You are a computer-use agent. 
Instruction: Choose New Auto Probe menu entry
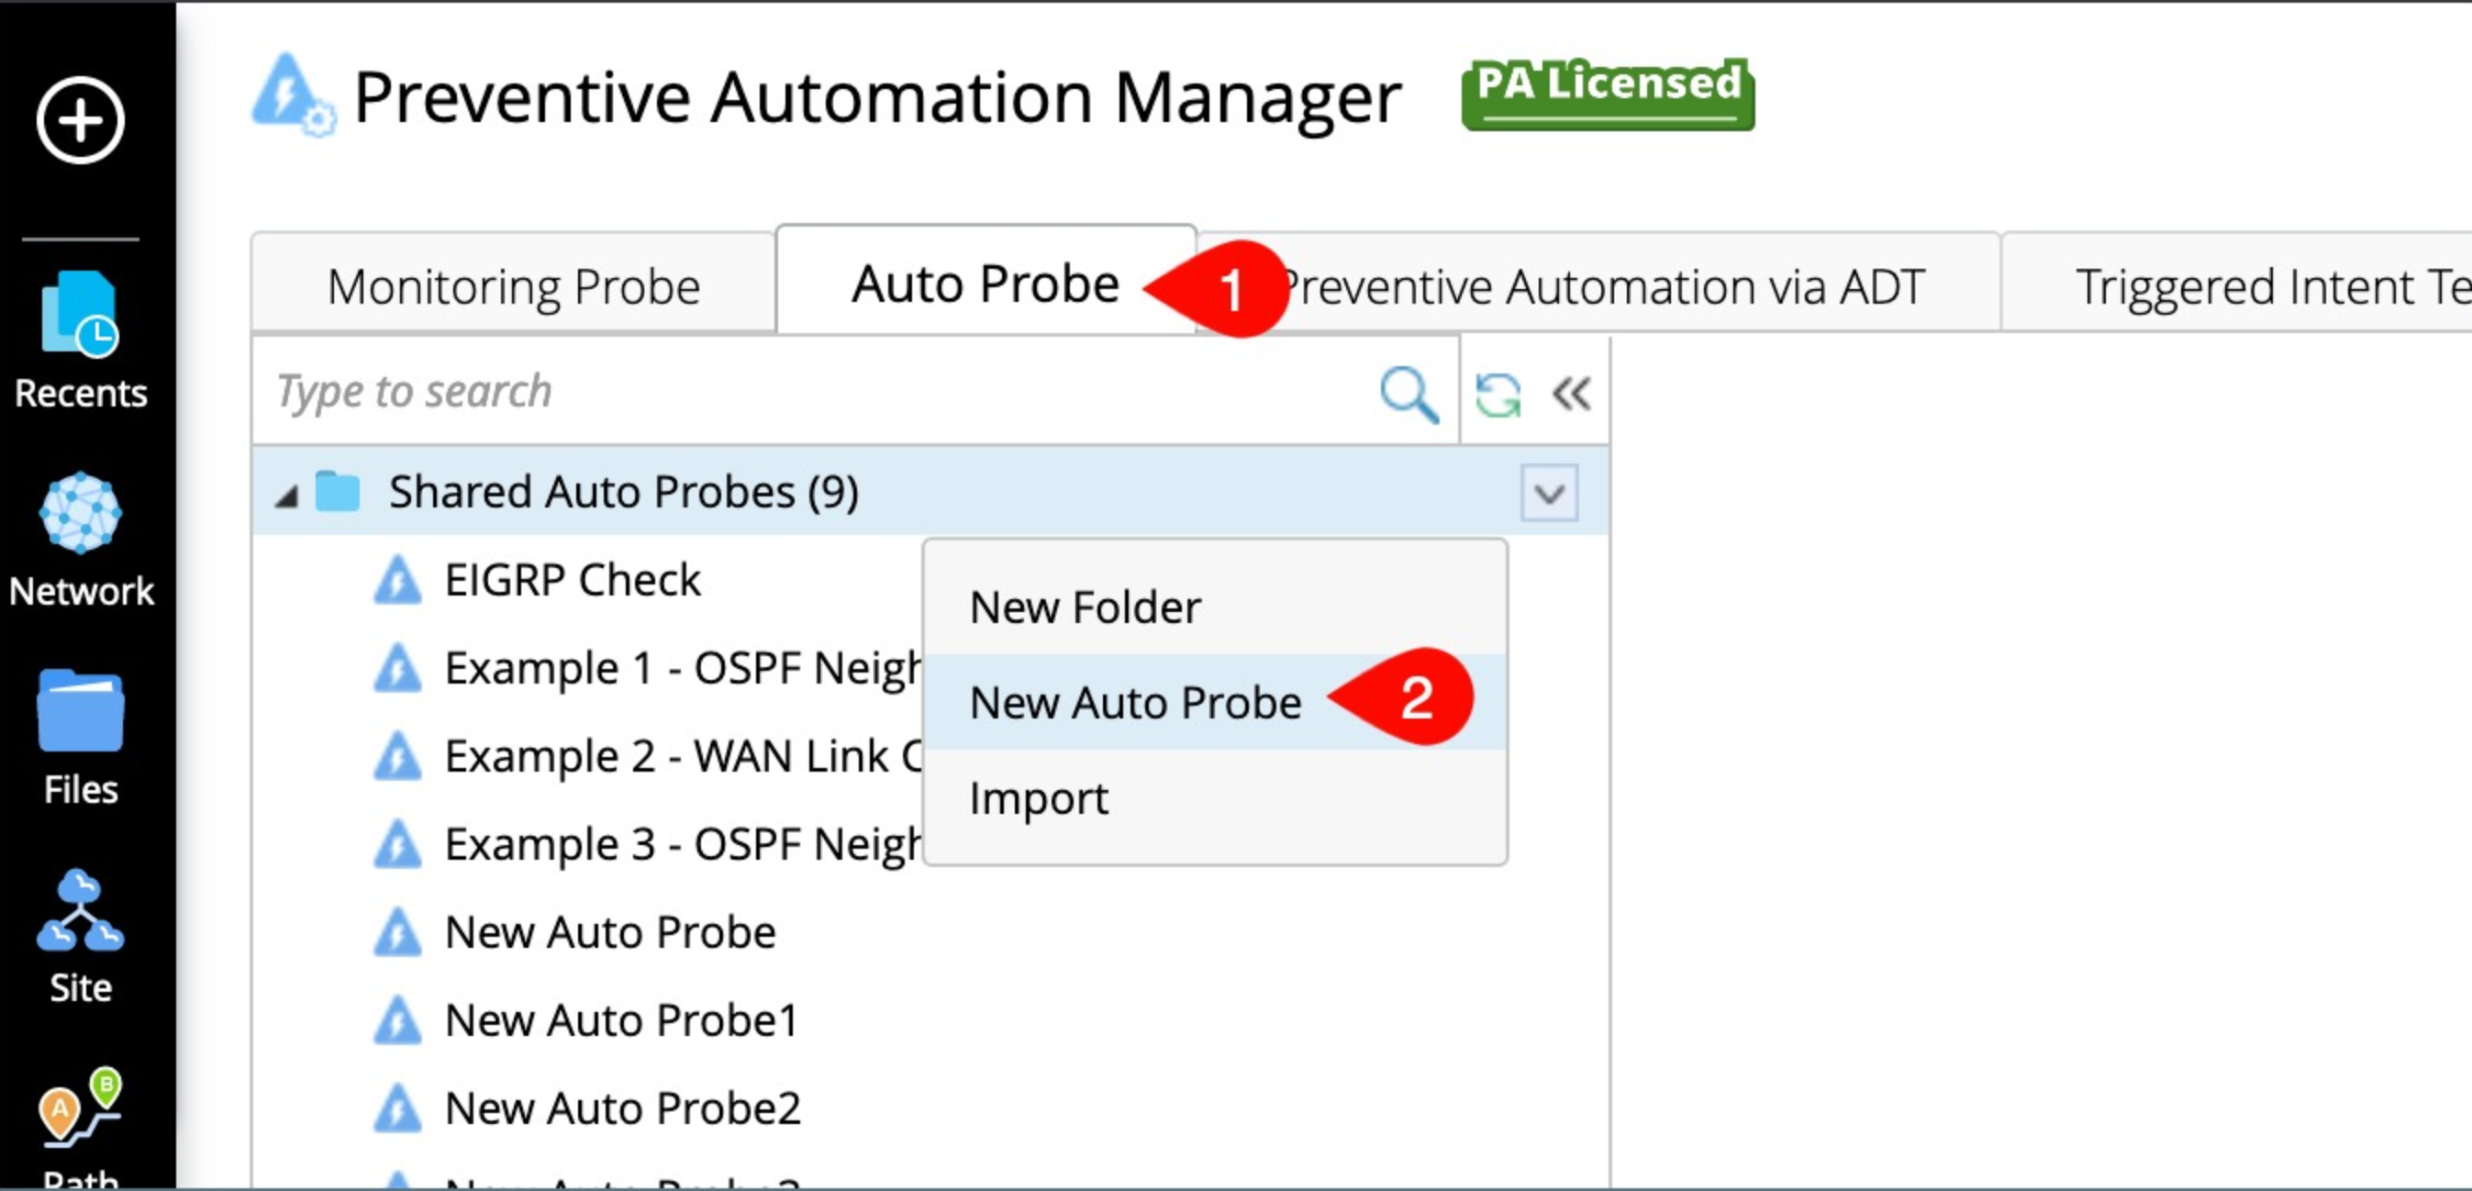[x=1134, y=702]
